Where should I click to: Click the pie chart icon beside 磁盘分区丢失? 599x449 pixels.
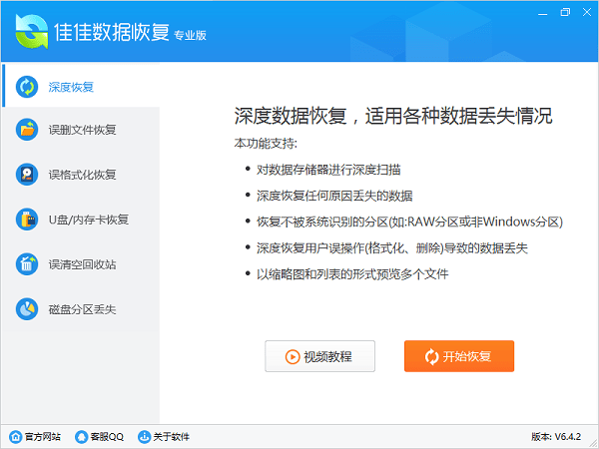(27, 309)
